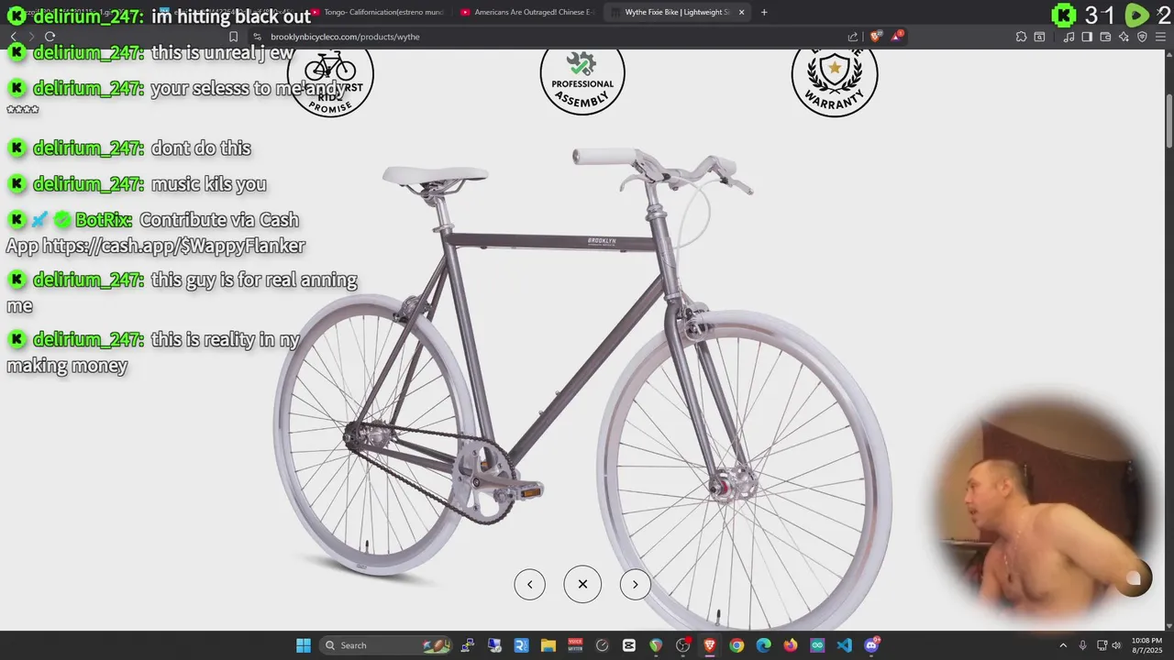This screenshot has height=660, width=1174.
Task: Open File Explorer from the taskbar
Action: point(548,645)
